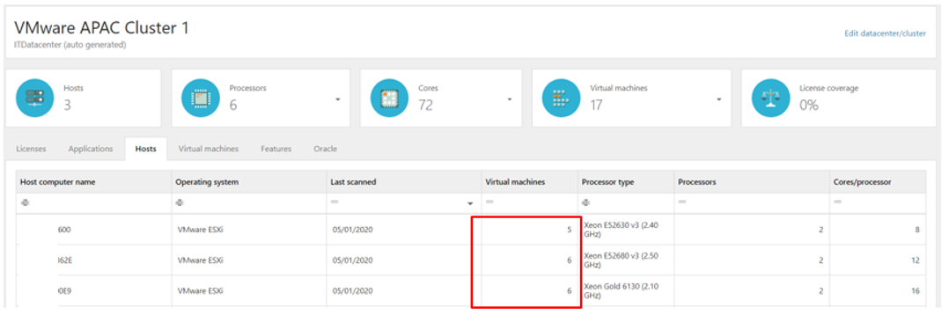Click the License coverage 0% value

pos(808,106)
